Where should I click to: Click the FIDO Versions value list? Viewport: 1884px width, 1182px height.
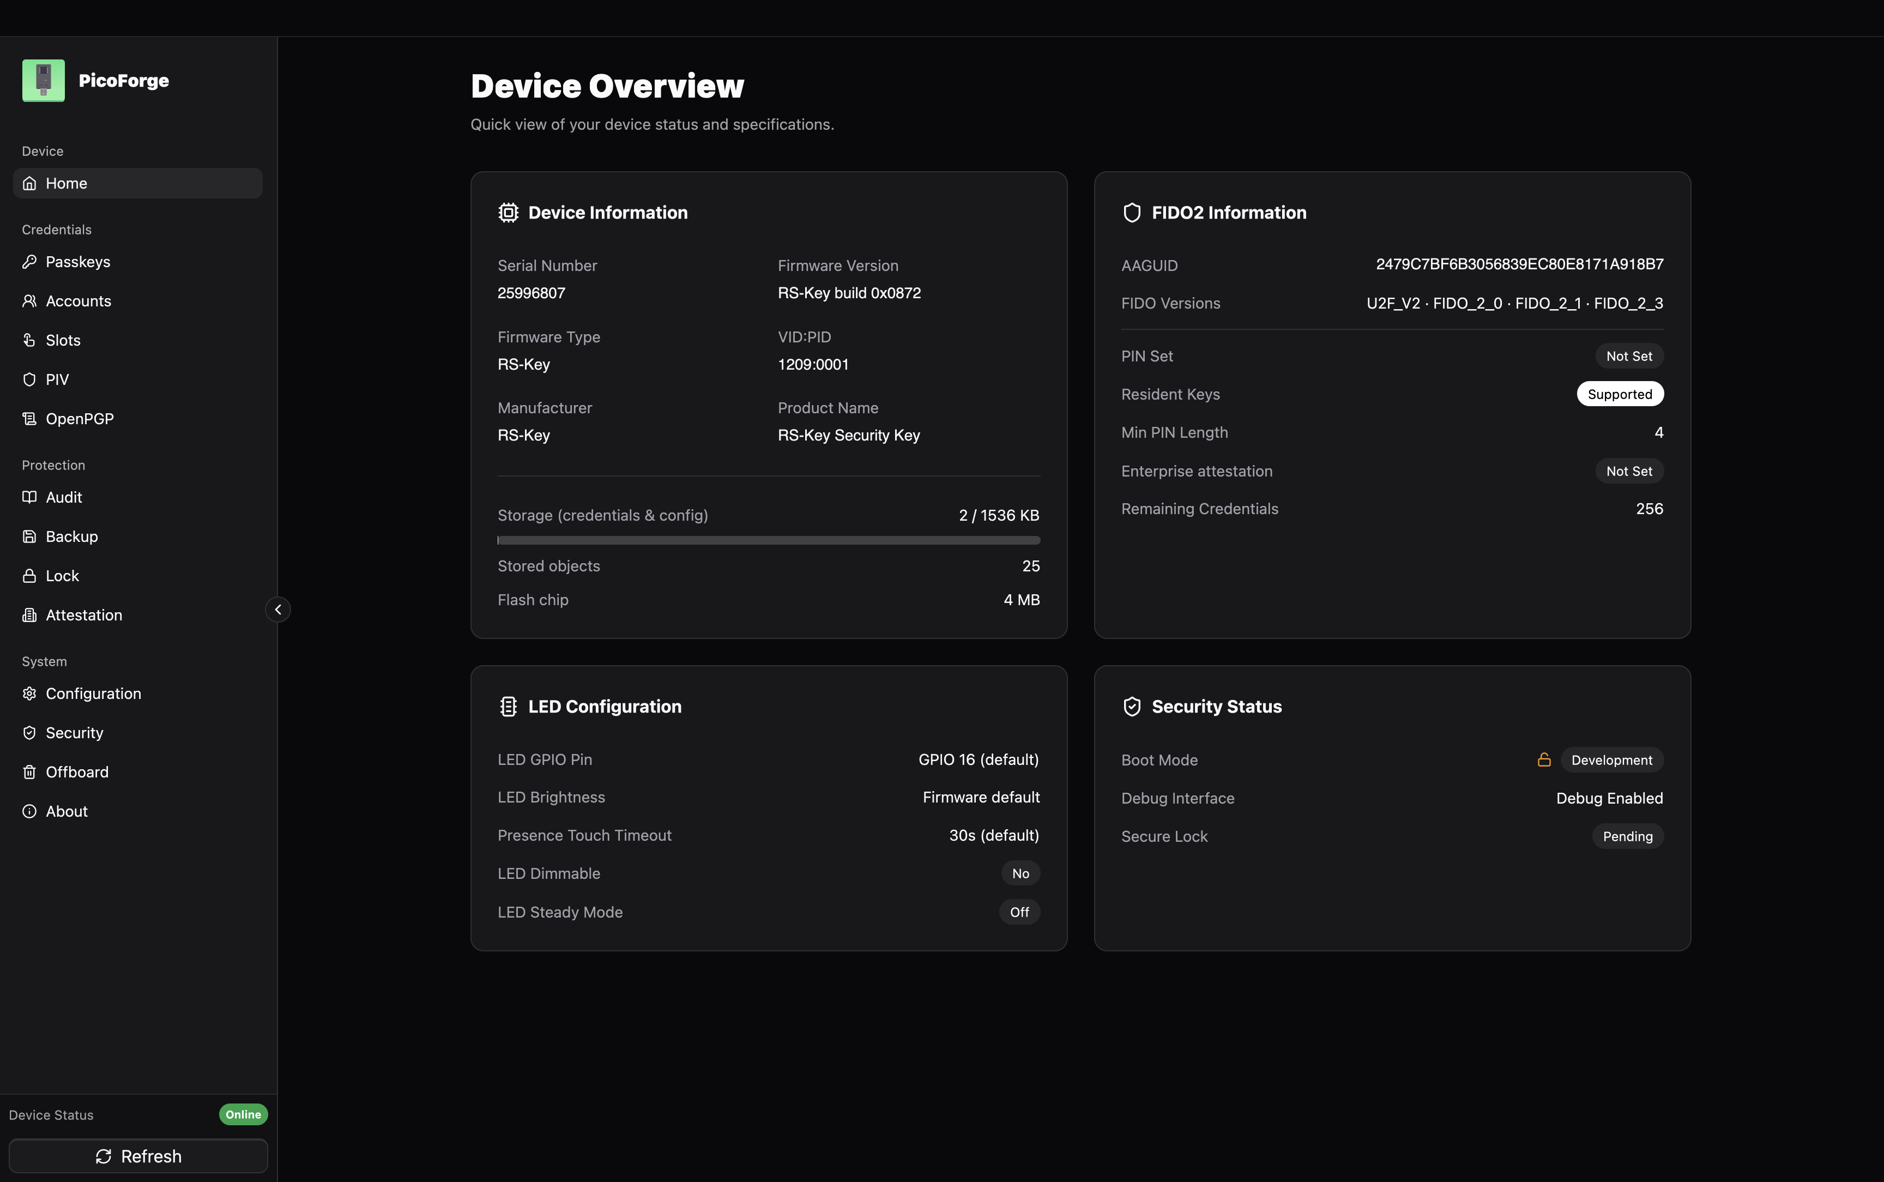point(1515,303)
